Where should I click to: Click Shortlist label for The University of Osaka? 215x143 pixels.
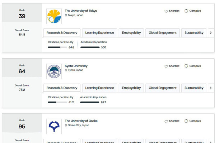point(174,121)
